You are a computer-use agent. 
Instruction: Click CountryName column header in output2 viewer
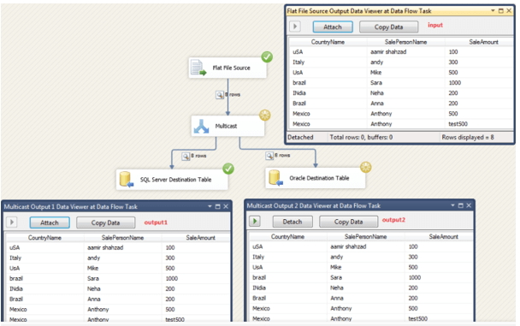tap(288, 236)
